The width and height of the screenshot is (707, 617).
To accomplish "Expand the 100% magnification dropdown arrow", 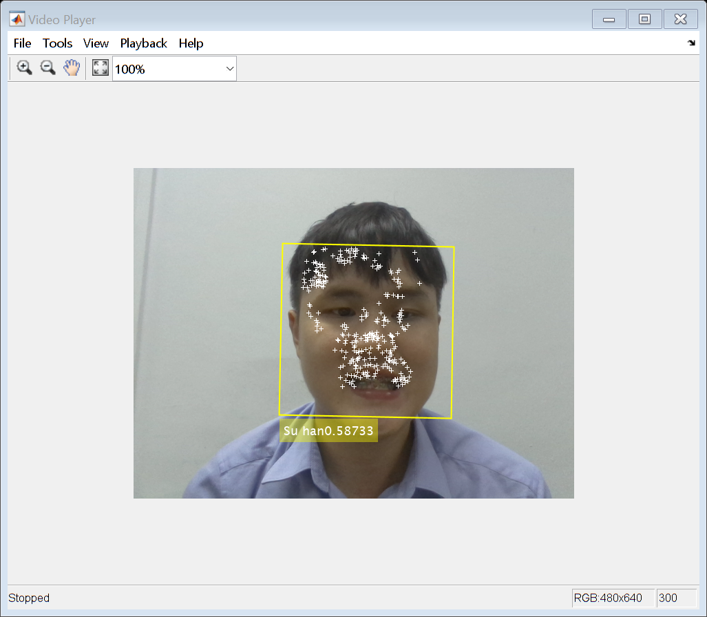I will pyautogui.click(x=229, y=69).
